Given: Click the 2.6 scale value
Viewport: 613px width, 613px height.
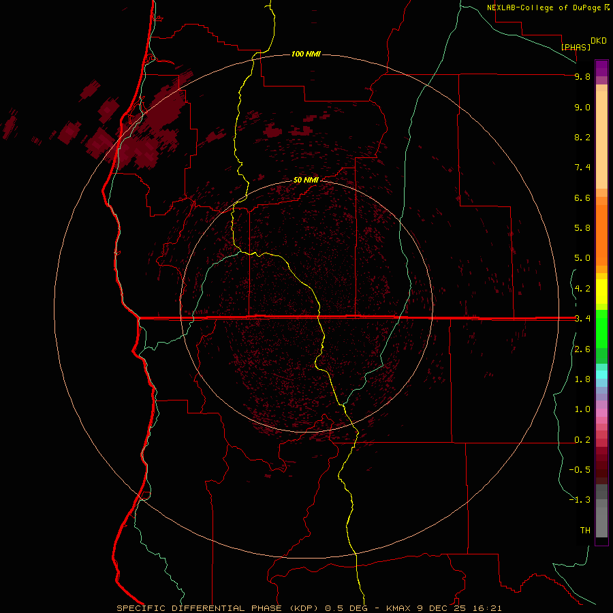Looking at the screenshot, I should click(582, 349).
